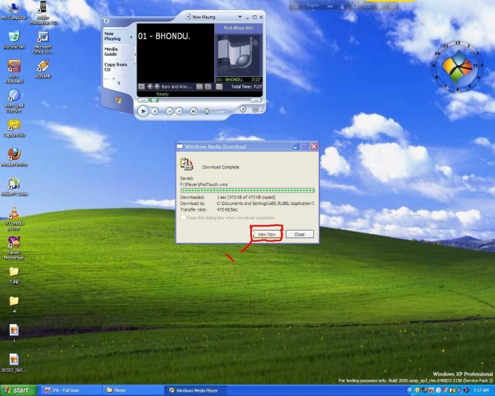This screenshot has height=396, width=495.
Task: Select Nokia PC Suite desktop shortcut
Action: [14, 187]
